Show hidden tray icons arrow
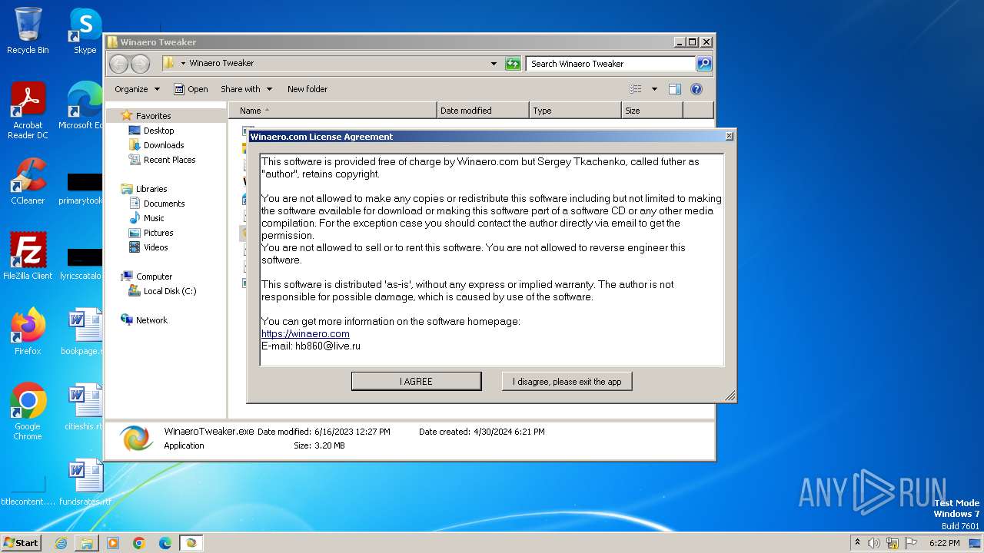This screenshot has height=553, width=984. click(x=857, y=543)
